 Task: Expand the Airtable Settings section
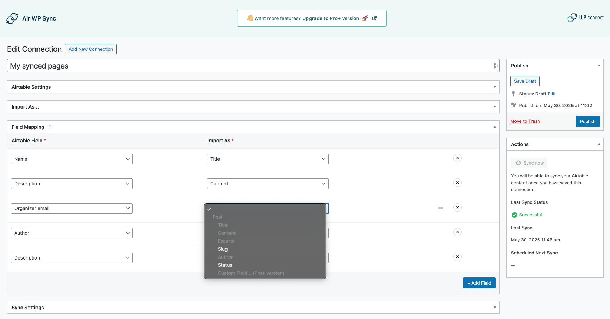[495, 87]
